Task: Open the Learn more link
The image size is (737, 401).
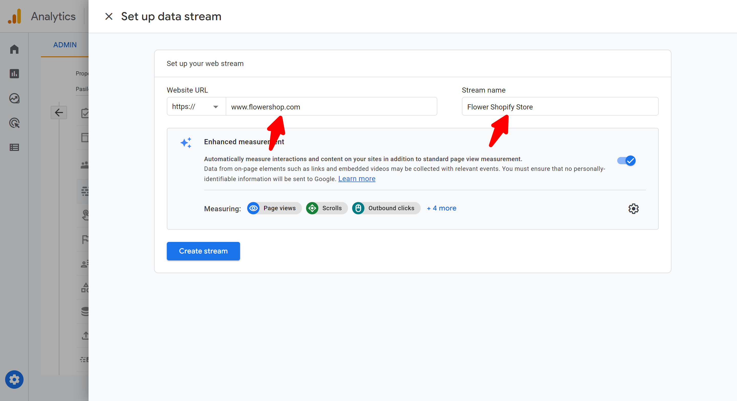Action: click(357, 179)
